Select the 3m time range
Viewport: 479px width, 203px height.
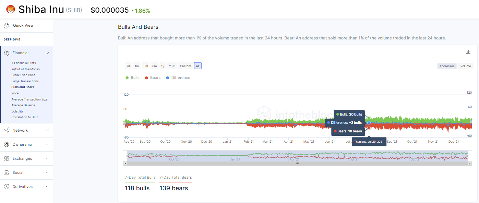click(146, 66)
